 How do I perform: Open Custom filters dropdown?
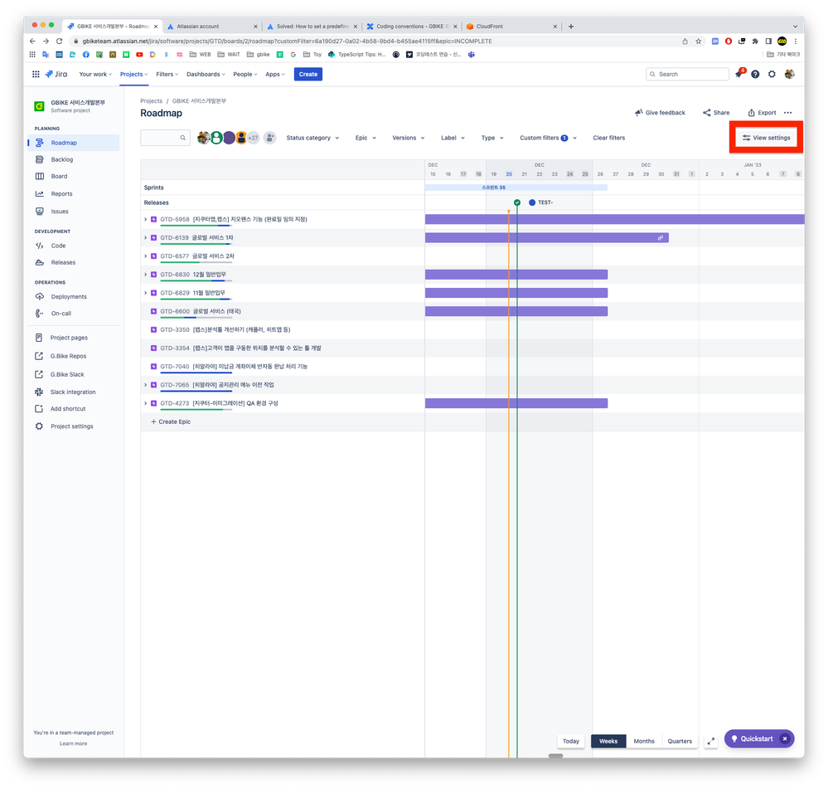point(548,138)
